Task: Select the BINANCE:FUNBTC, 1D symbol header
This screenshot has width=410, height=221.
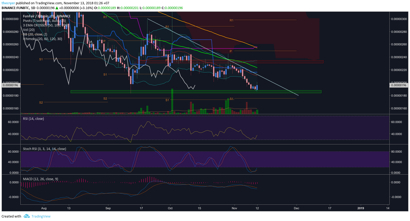Action: [18, 8]
